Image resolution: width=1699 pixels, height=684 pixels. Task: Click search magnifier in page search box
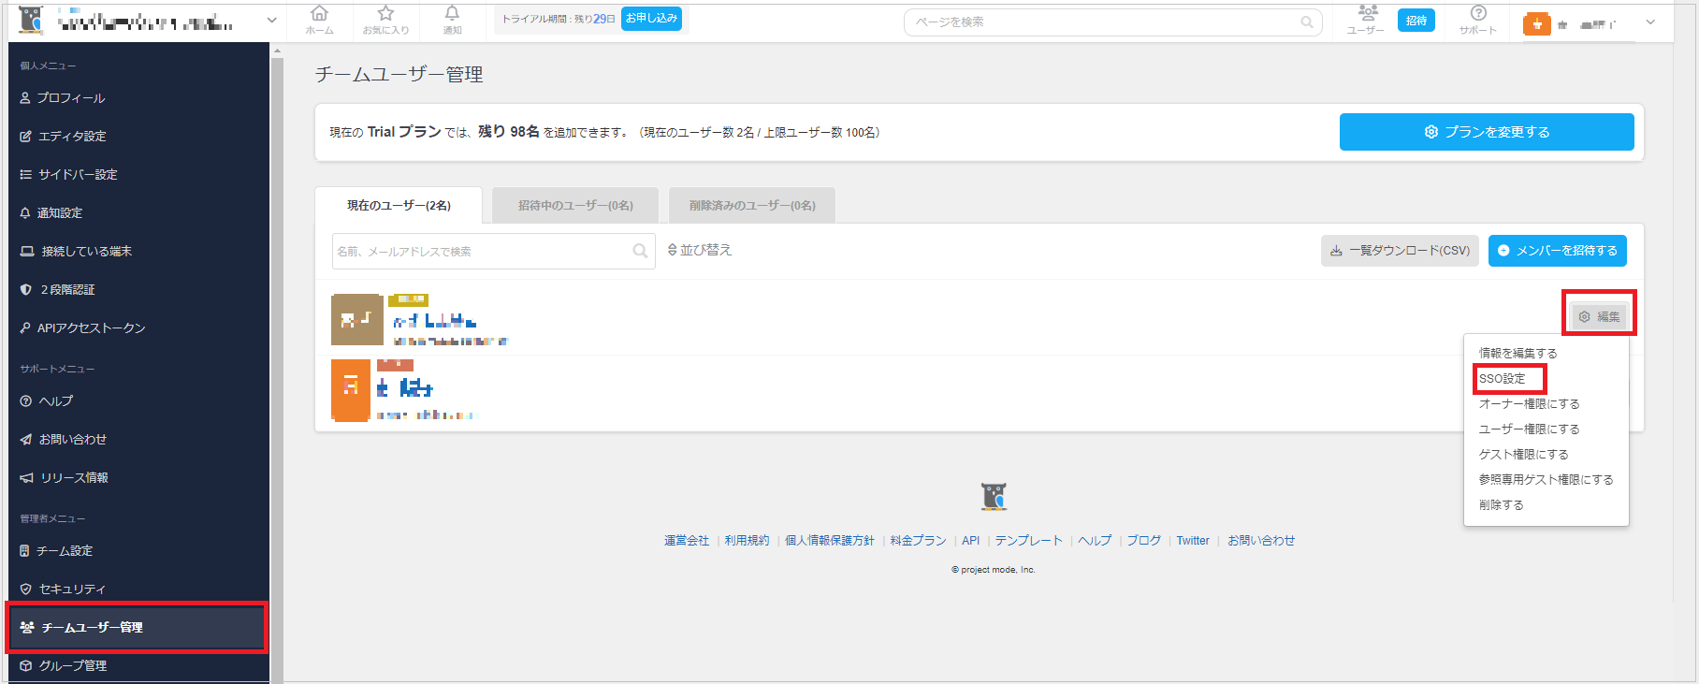1307,22
